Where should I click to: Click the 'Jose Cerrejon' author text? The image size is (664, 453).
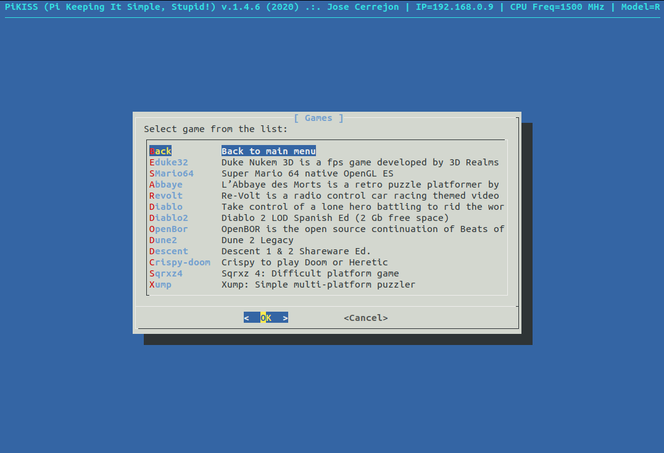[363, 7]
